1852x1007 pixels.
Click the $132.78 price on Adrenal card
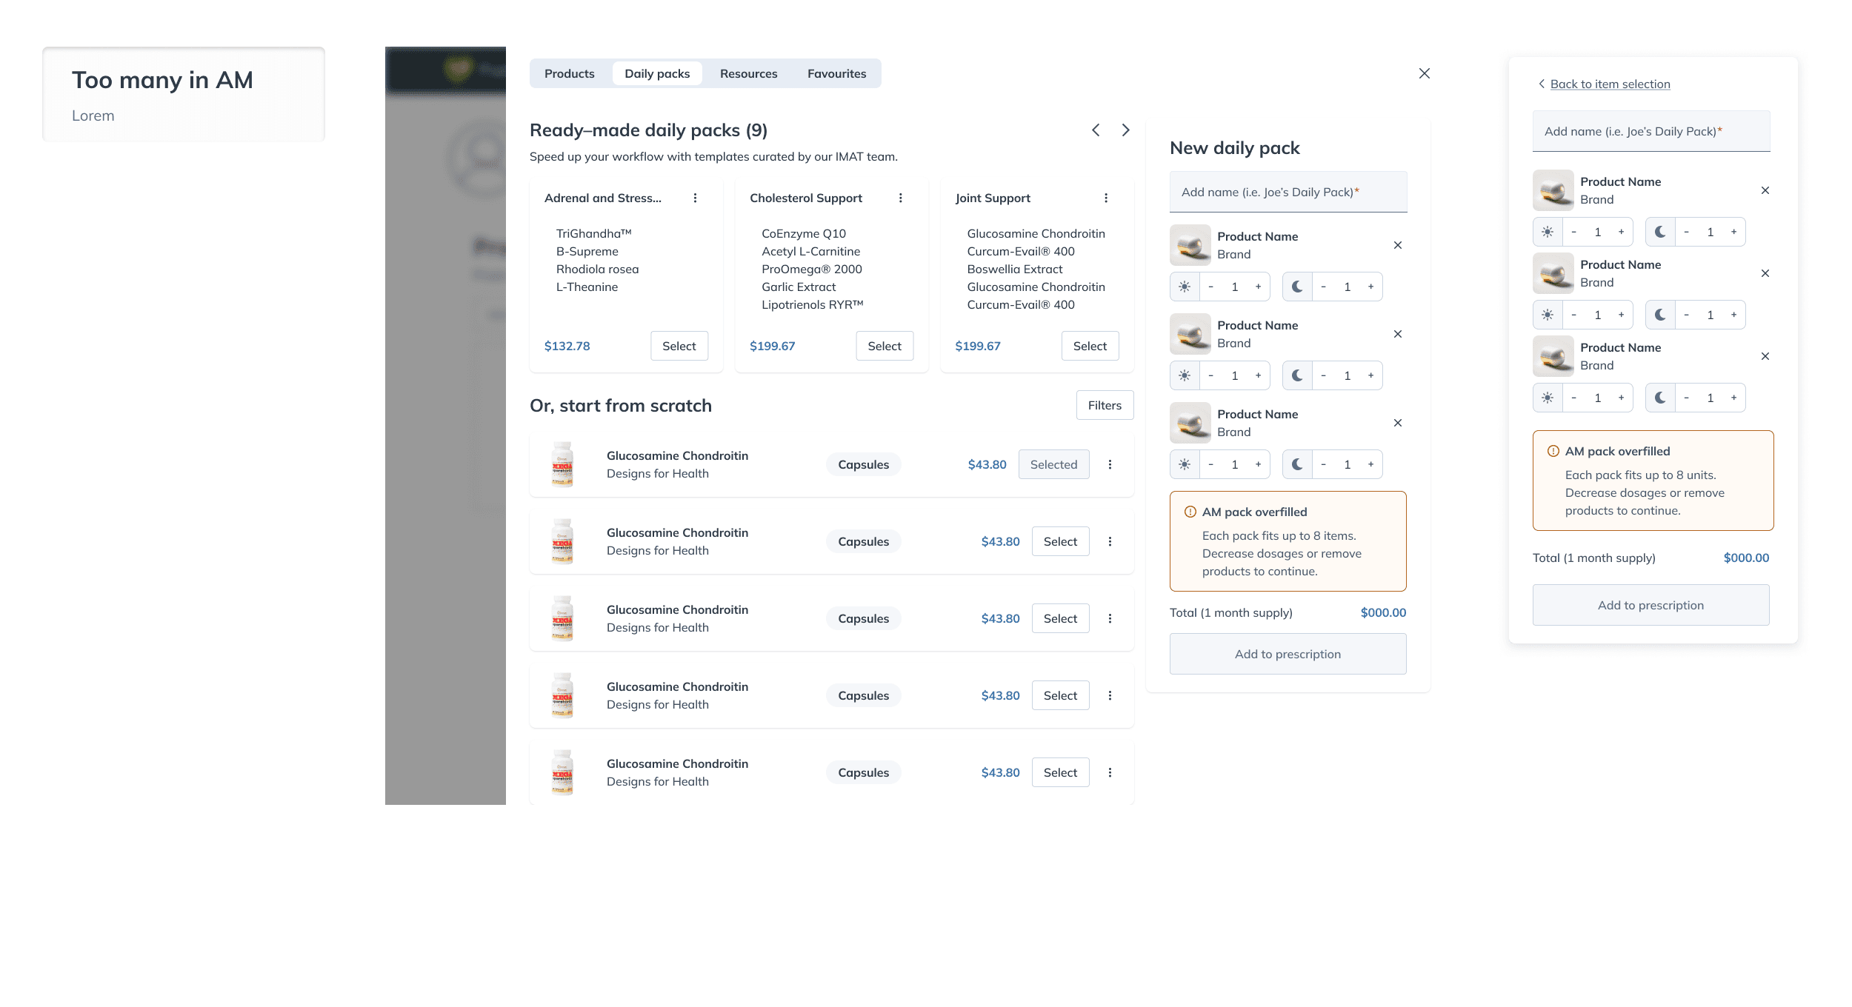567,346
